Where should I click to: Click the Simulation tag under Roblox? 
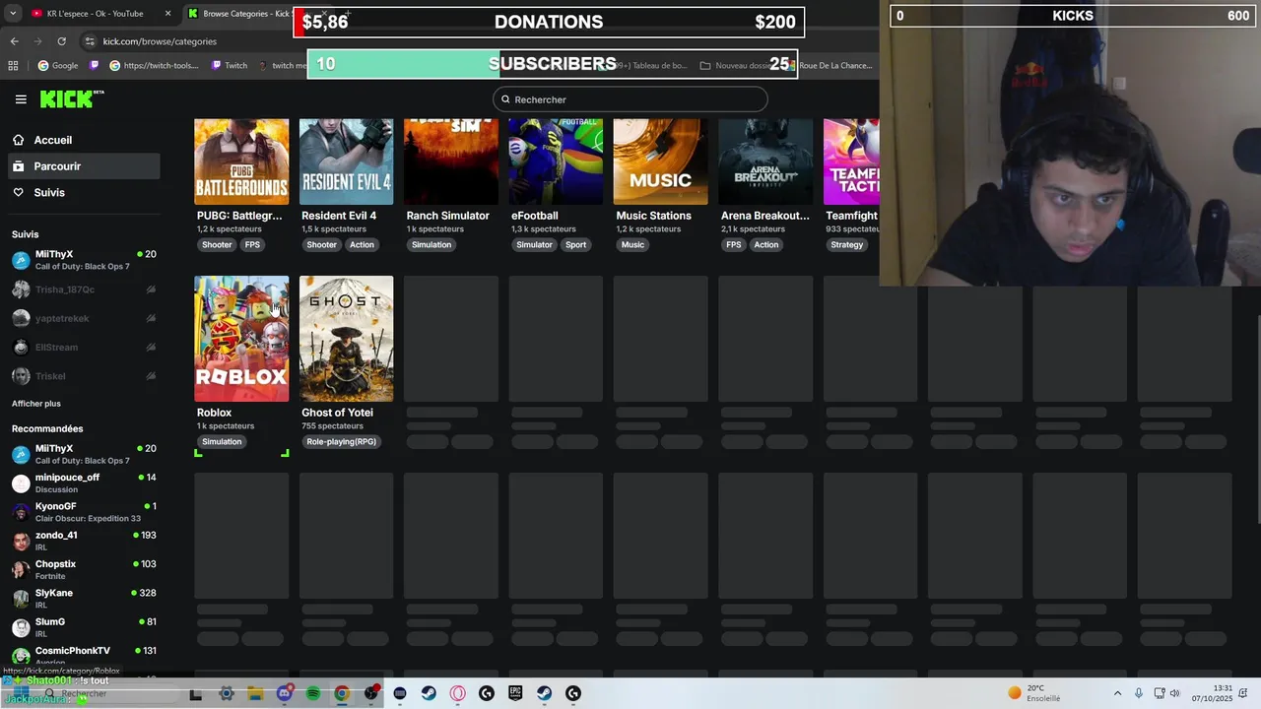pos(222,442)
